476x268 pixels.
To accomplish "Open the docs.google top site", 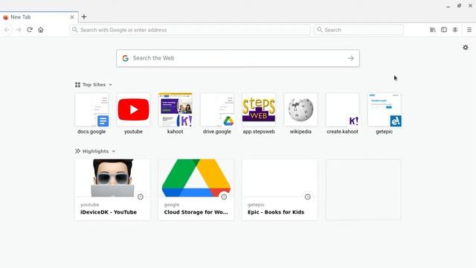I will 91,114.
